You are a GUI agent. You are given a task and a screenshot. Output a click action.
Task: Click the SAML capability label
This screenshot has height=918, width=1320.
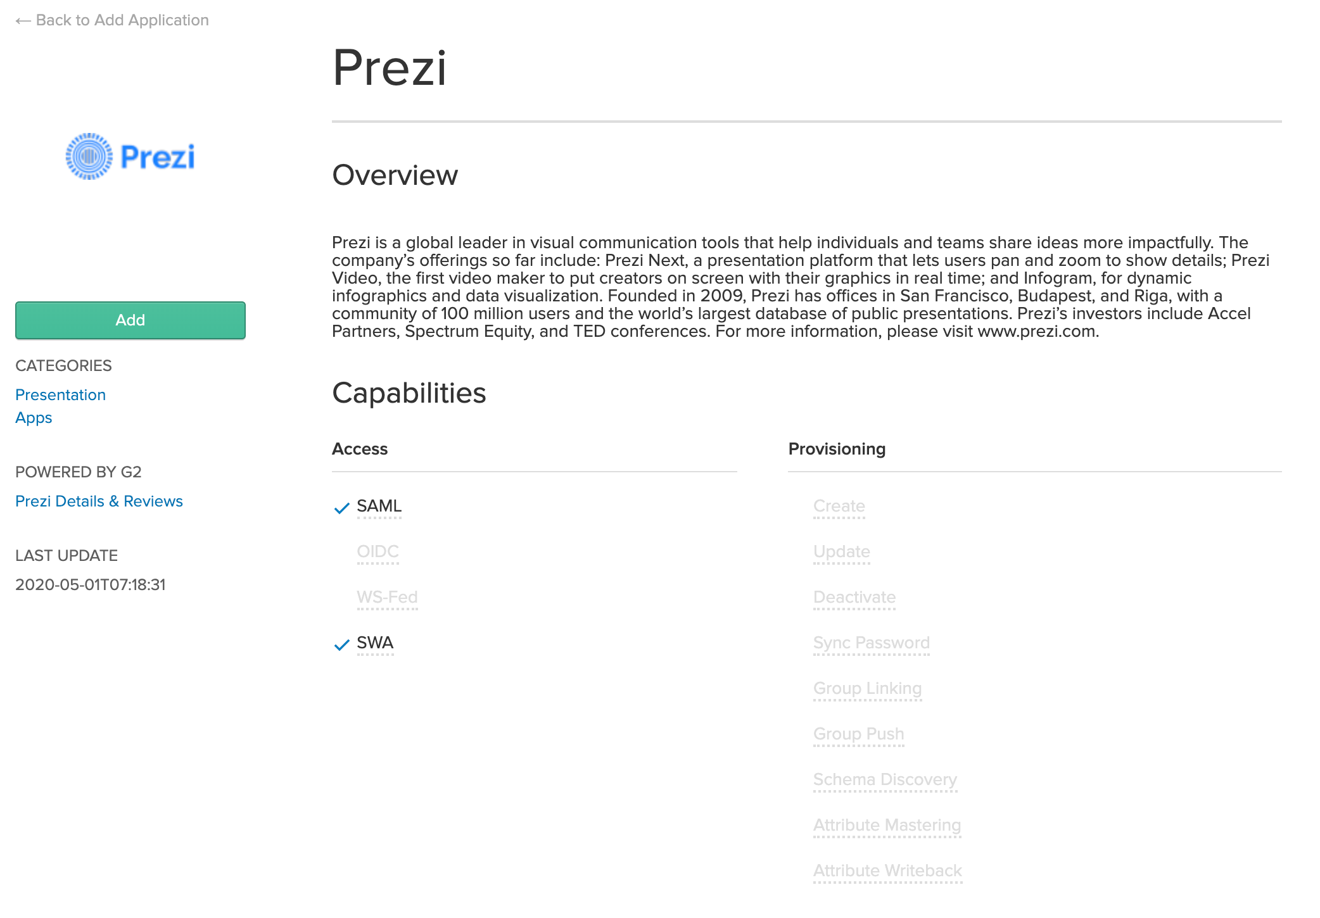coord(379,506)
